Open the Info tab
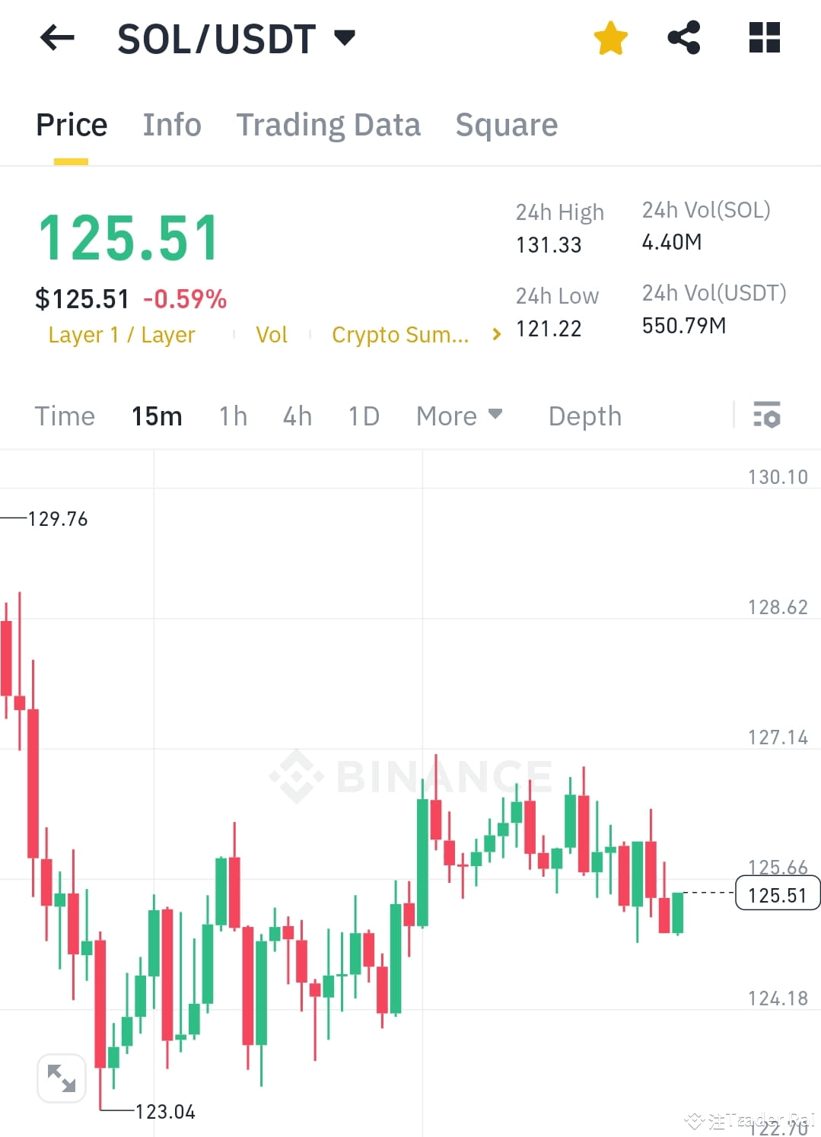This screenshot has height=1137, width=821. (171, 124)
